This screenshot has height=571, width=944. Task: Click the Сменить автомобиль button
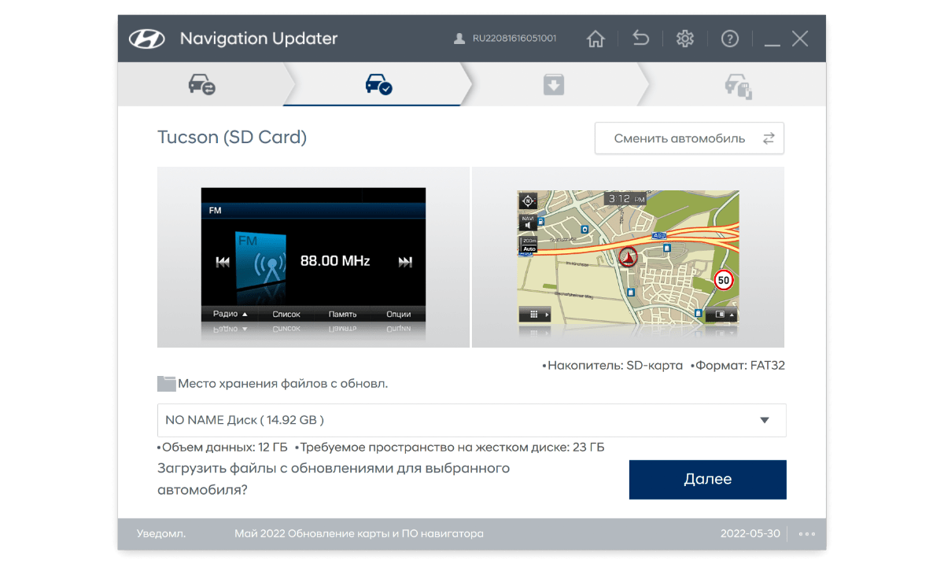689,138
